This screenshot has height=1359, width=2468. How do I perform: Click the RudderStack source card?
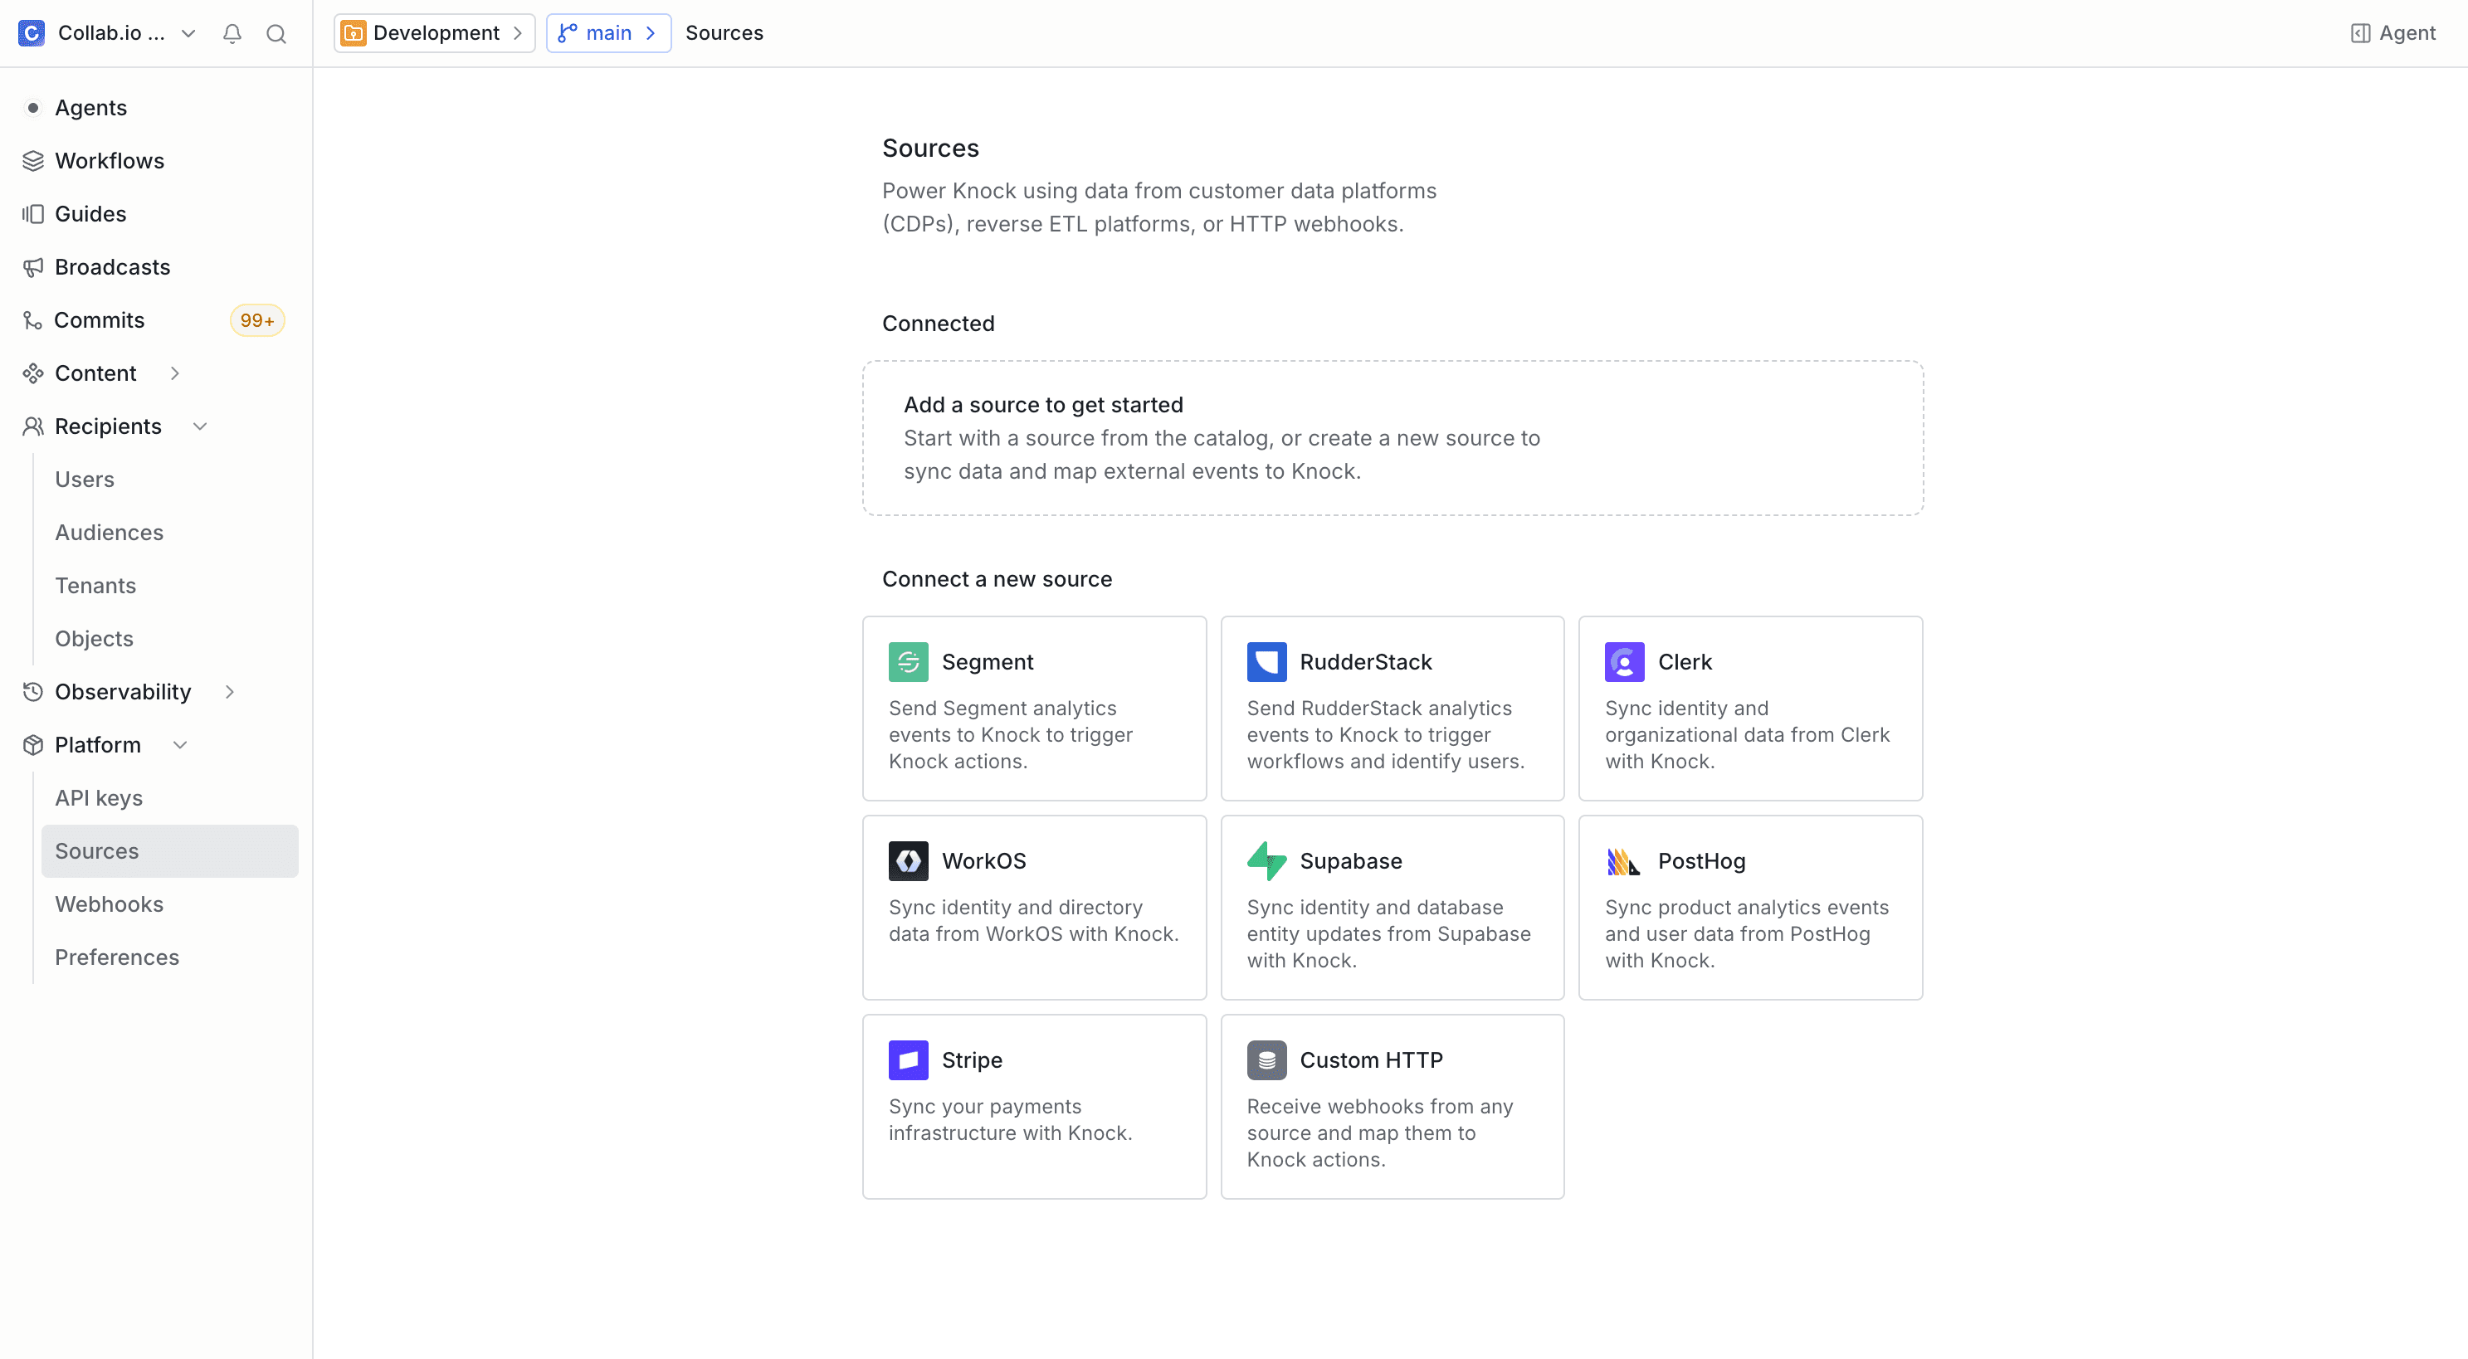[1391, 709]
